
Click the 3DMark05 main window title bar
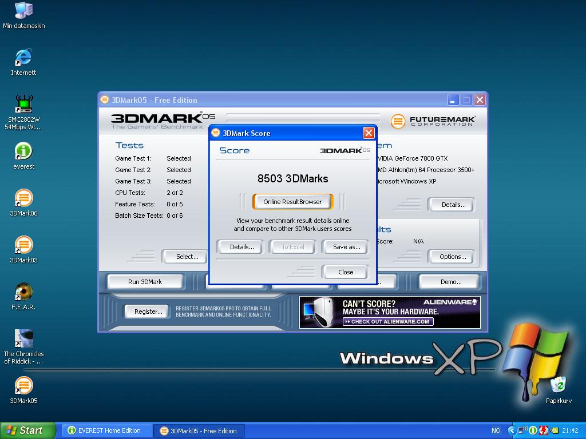point(292,99)
